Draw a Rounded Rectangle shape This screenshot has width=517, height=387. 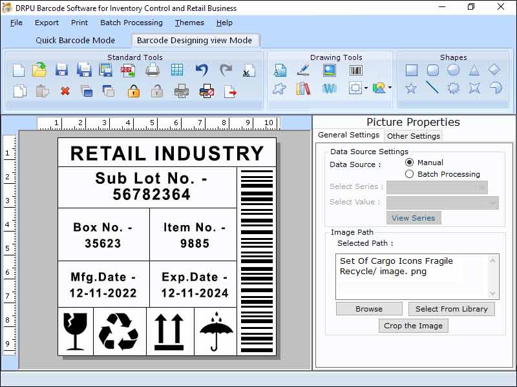pos(432,70)
